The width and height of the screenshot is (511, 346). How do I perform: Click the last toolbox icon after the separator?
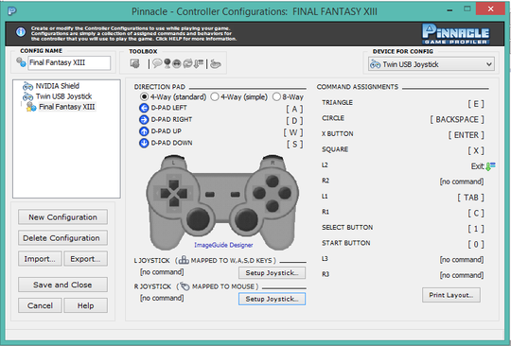216,64
